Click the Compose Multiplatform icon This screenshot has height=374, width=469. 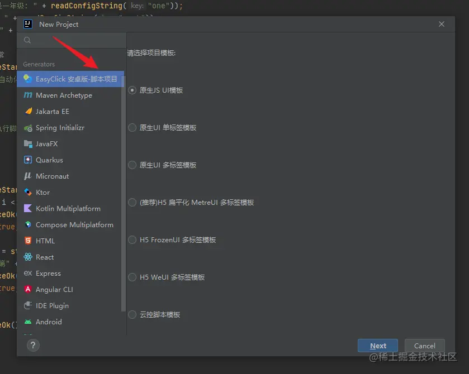coord(28,224)
